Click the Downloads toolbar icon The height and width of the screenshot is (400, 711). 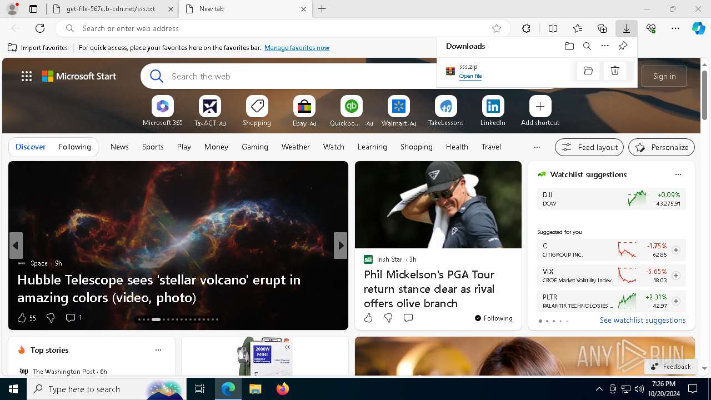click(626, 28)
